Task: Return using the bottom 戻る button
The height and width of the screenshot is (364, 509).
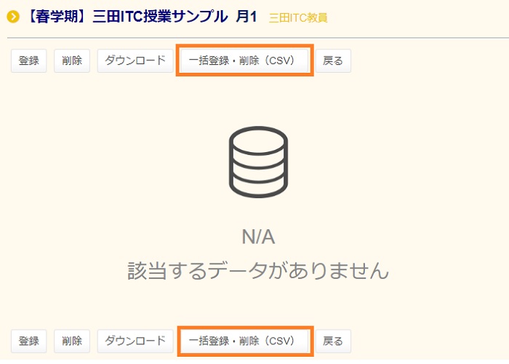Action: pyautogui.click(x=333, y=341)
